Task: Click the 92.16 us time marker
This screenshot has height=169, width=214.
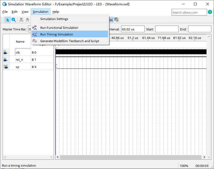Action: [x=195, y=38]
